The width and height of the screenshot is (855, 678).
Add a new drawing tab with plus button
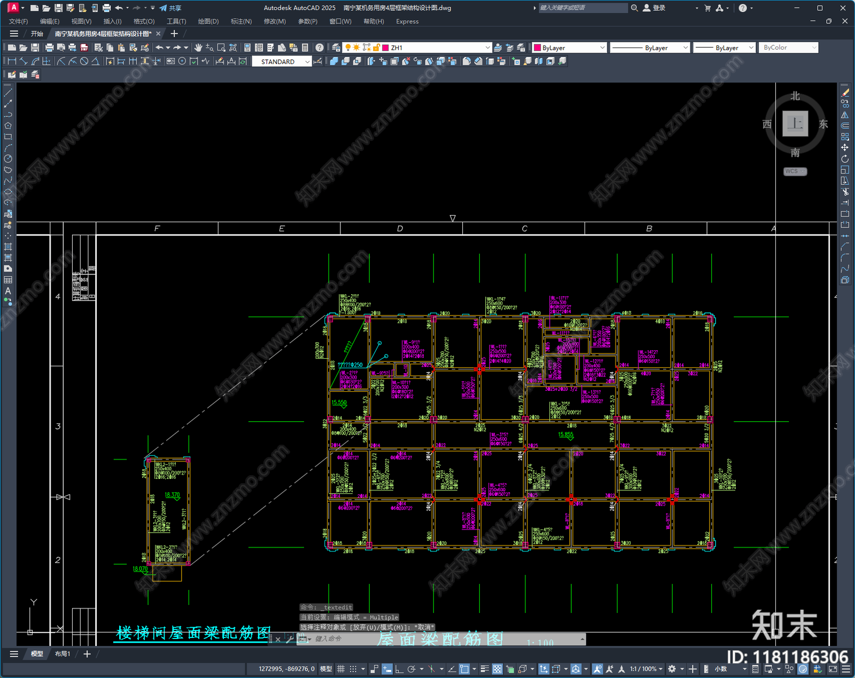tap(174, 34)
